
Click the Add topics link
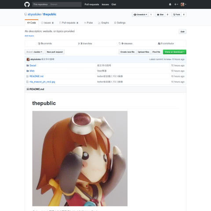tap(29, 36)
